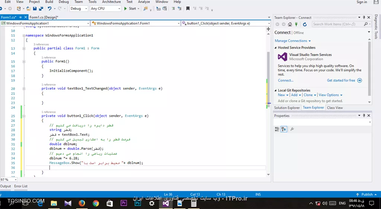Open the Diagnostic Tools side tab

click(376, 27)
